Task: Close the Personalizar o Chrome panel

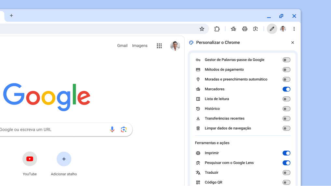Action: tap(293, 43)
